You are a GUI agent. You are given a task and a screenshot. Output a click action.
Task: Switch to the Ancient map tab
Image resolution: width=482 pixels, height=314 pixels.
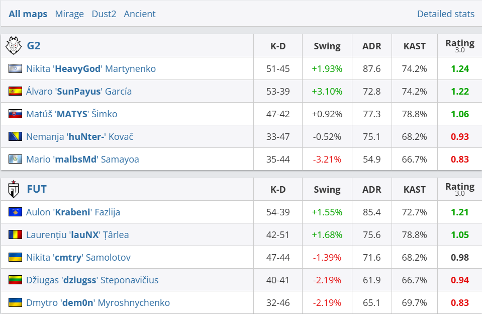140,14
